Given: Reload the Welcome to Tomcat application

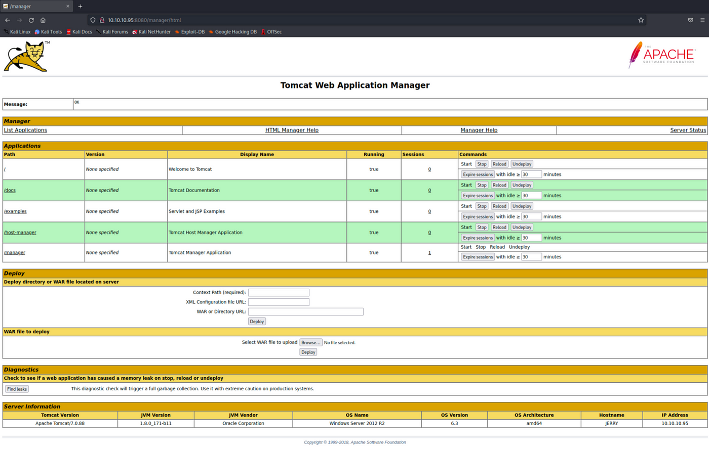Looking at the screenshot, I should [x=499, y=164].
